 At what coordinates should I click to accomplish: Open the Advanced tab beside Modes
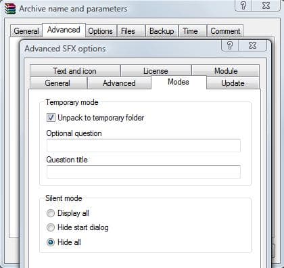(119, 83)
